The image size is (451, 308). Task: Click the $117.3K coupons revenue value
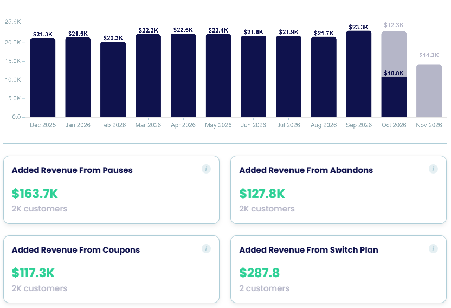coord(33,273)
